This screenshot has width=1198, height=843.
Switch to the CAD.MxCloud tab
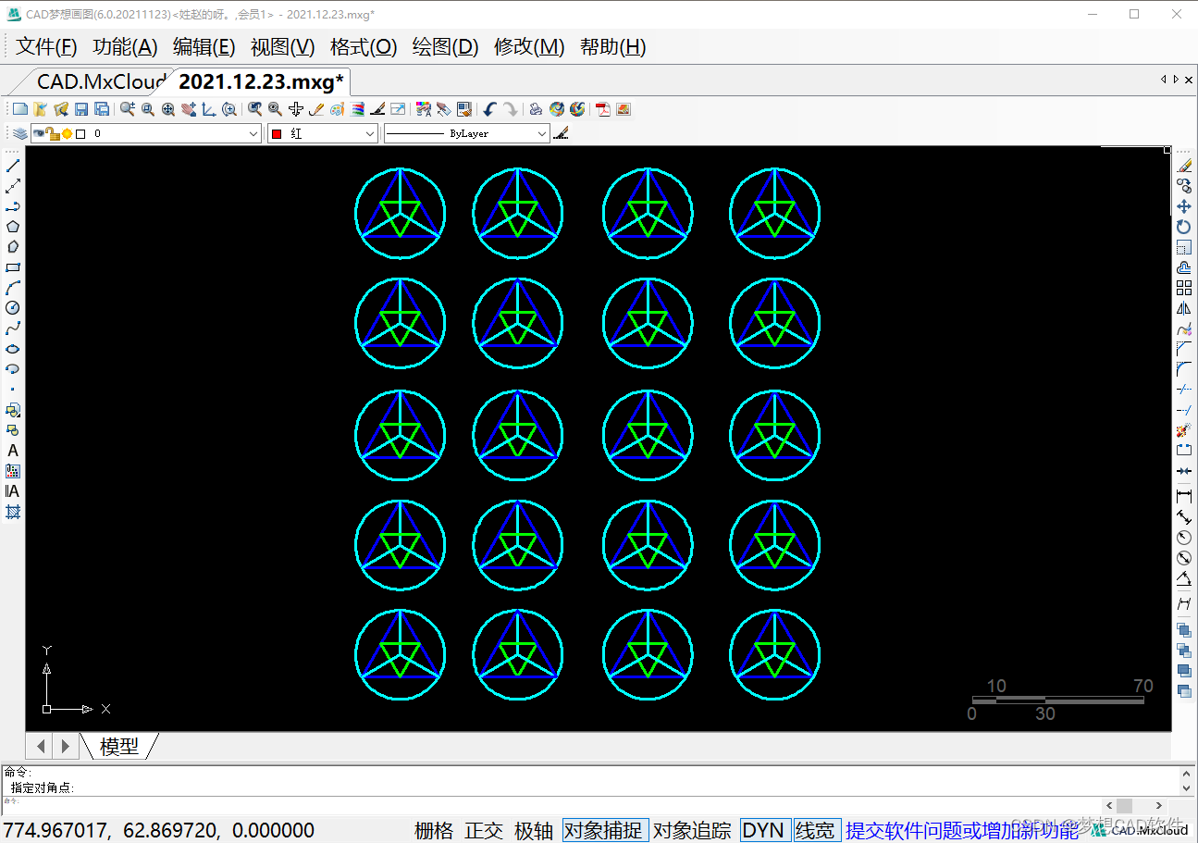tap(101, 81)
